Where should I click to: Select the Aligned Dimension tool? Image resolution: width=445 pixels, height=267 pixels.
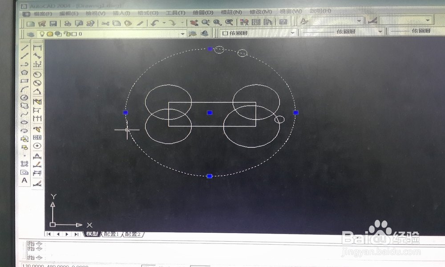[37, 56]
